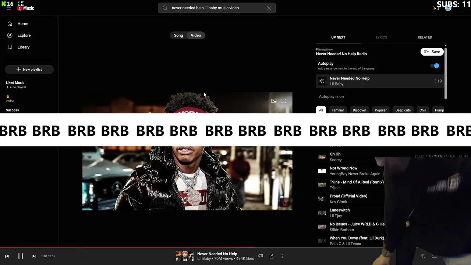Screen dimensions: 471x265
Task: Select the RELATED tab
Action: [x=425, y=37]
